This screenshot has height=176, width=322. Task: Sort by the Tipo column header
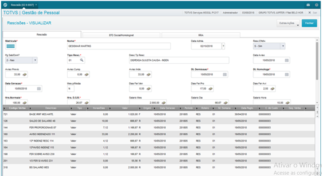click(79, 108)
